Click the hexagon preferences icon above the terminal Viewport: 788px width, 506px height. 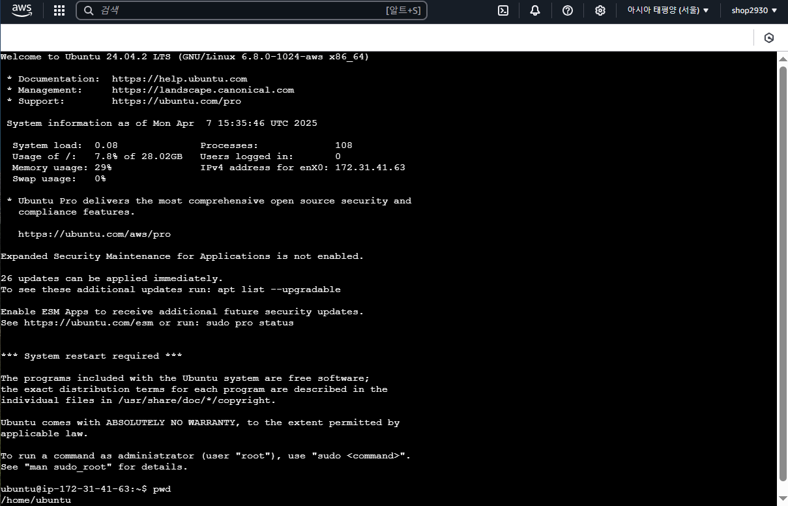click(x=769, y=38)
